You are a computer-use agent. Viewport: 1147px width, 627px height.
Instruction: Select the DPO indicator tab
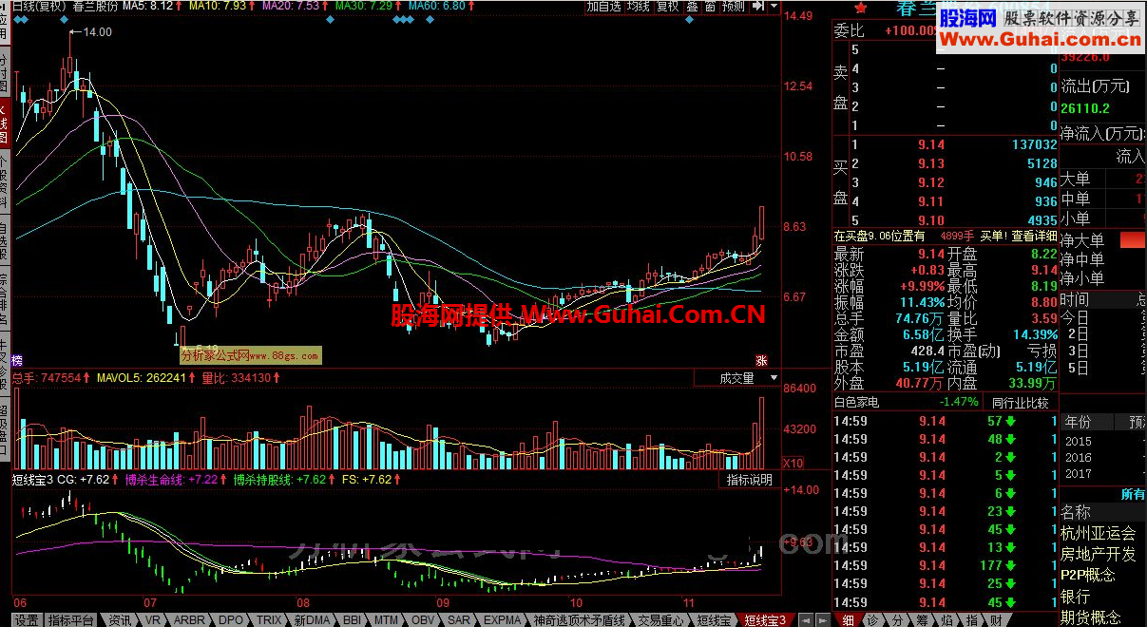click(230, 620)
